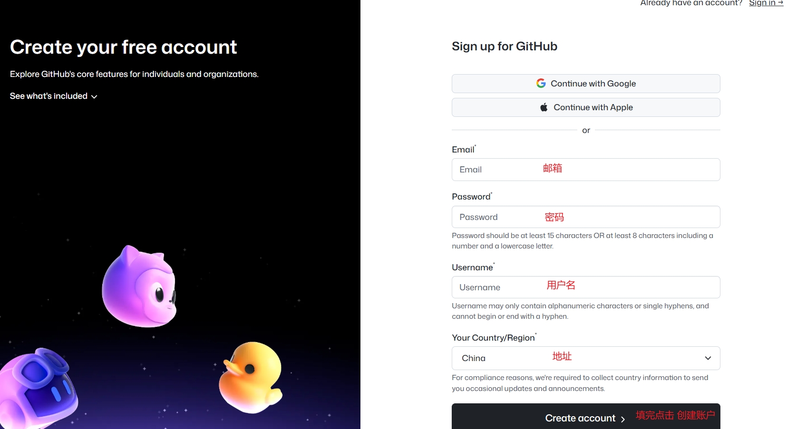Click the Sign up for GitHub heading
Screen dimensions: 806x429
click(x=504, y=46)
